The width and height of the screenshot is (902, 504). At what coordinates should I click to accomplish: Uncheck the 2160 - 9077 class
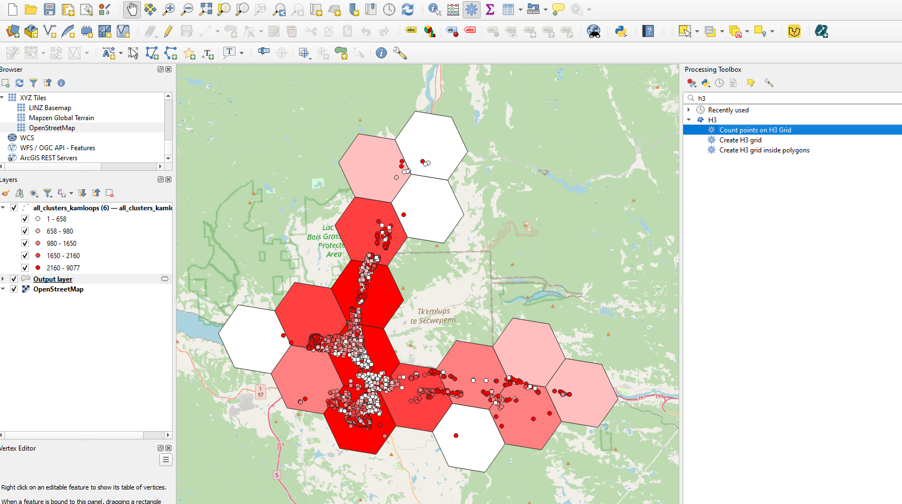click(25, 268)
